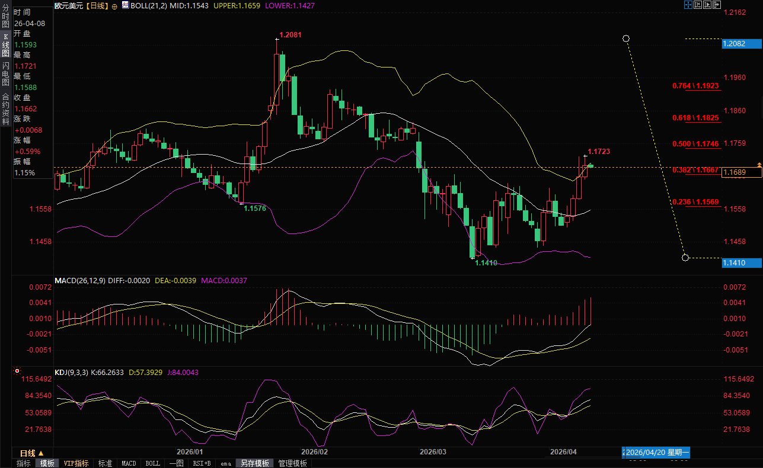Open the 日线 period selector

click(x=32, y=453)
